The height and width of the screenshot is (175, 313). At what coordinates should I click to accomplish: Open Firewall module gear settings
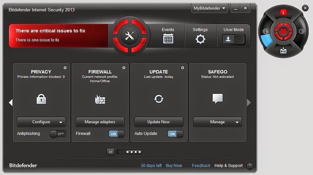tap(124, 68)
